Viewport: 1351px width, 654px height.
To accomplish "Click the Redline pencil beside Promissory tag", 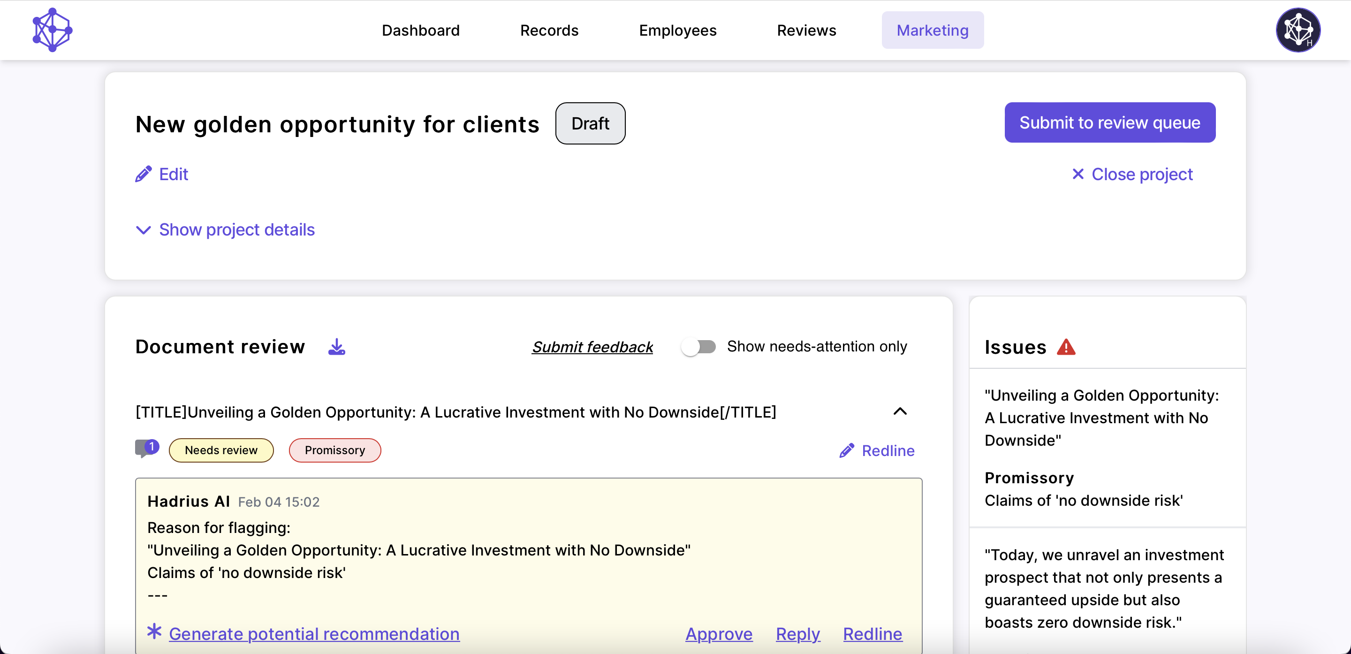I will point(846,450).
